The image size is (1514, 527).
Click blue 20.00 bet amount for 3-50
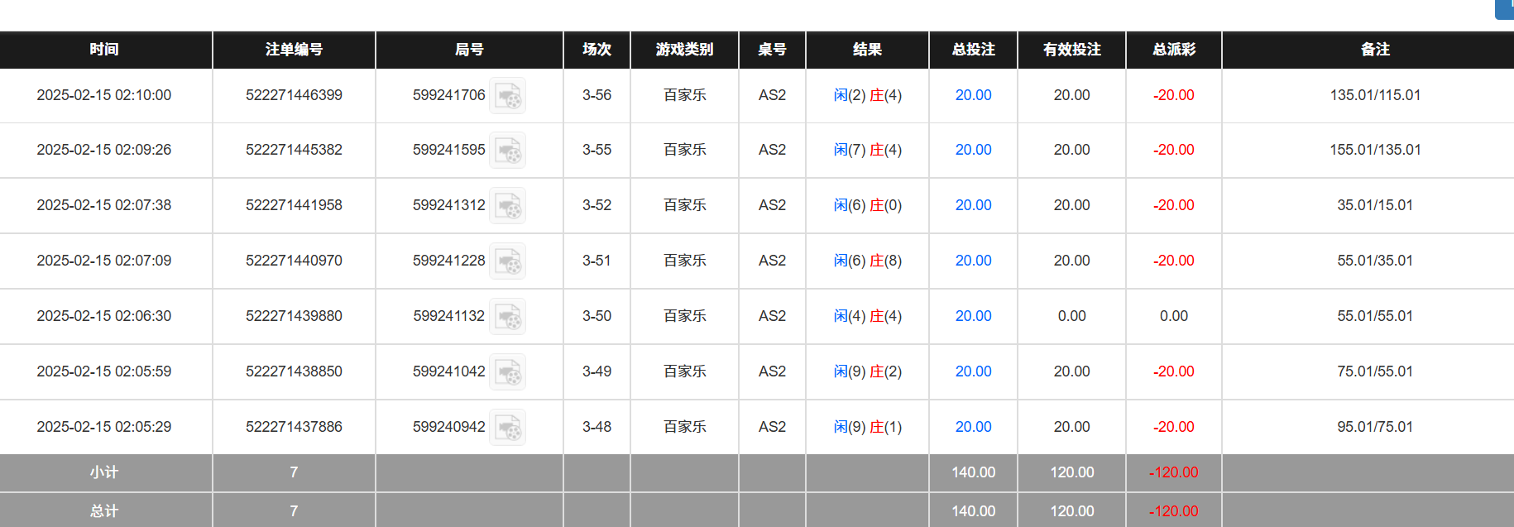[x=973, y=316]
